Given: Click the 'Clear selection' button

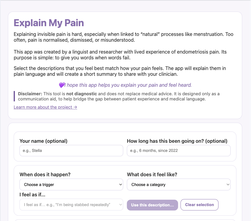Looking at the screenshot, I should click(199, 205).
